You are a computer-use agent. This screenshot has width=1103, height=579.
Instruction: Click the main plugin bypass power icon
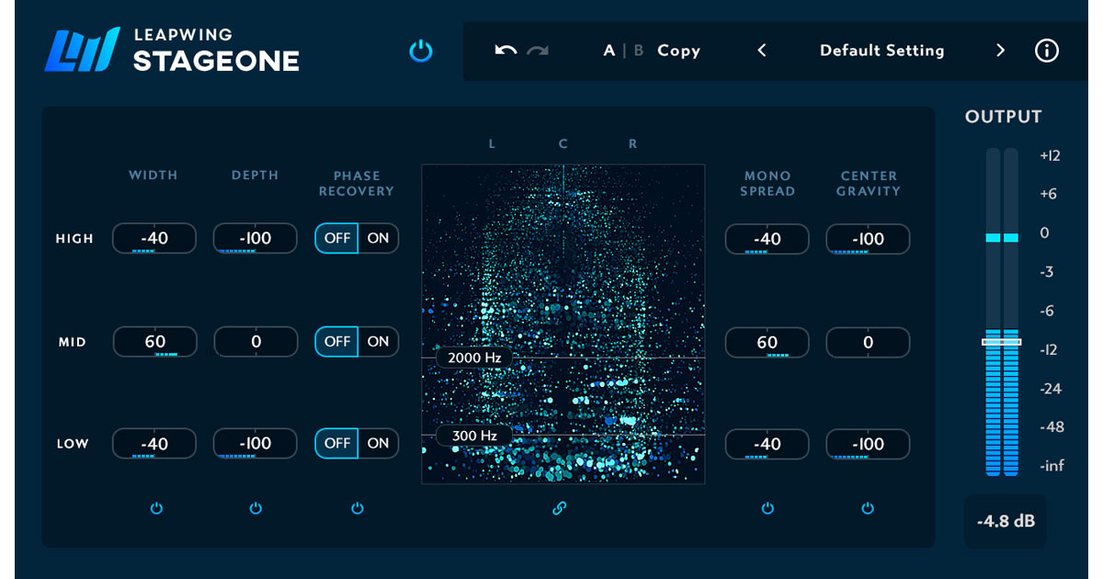pos(420,51)
